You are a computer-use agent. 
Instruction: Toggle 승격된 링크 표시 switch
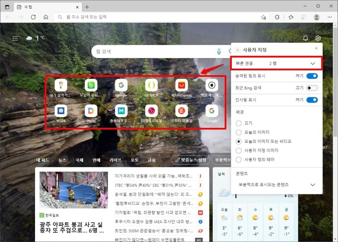[312, 76]
